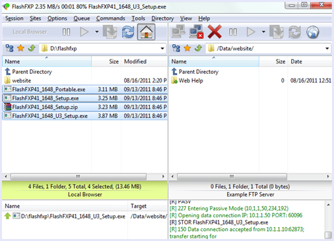334x241 pixels.
Task: Sort local files by Name column
Action: pos(47,61)
